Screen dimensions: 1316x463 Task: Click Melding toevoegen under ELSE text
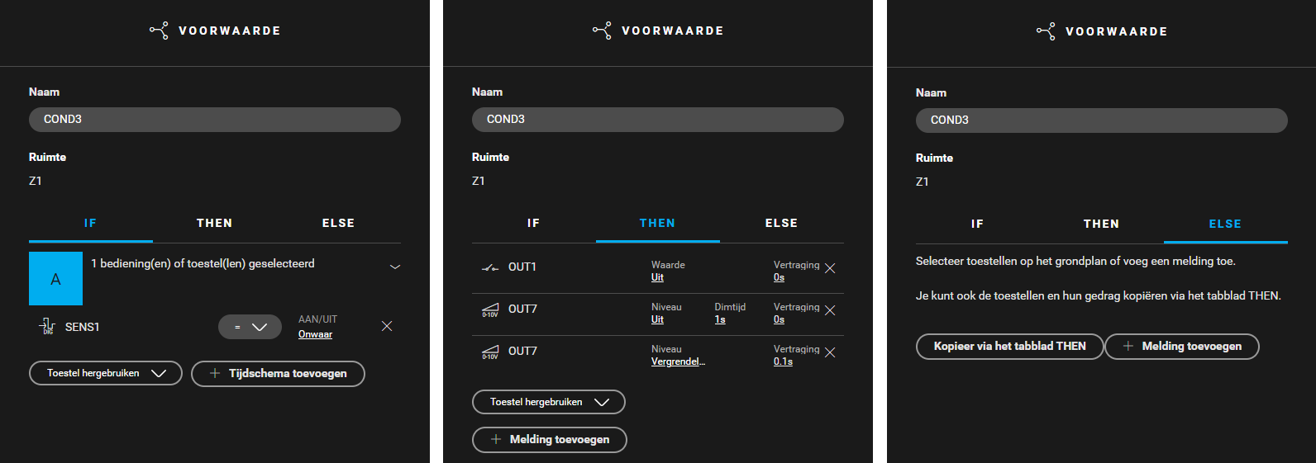point(1182,346)
